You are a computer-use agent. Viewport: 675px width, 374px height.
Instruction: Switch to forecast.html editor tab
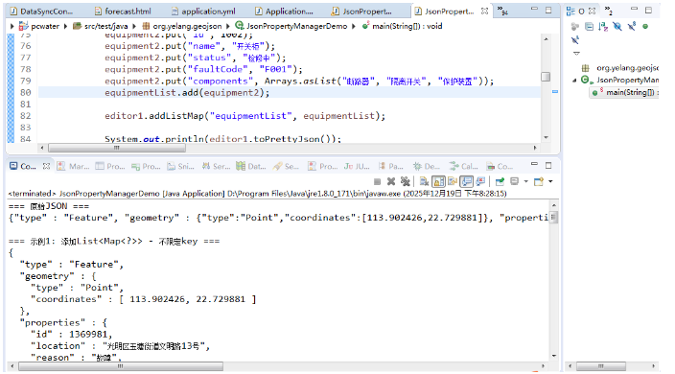pos(123,12)
